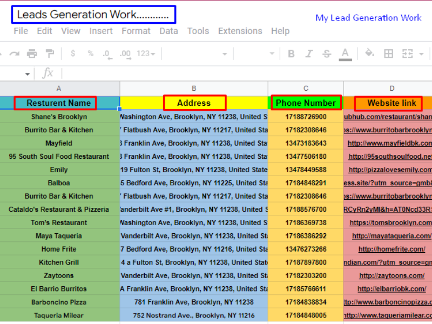Viewport: 432px width, 324px height.
Task: Open the mayfieldbk.com website link
Action: (389, 143)
